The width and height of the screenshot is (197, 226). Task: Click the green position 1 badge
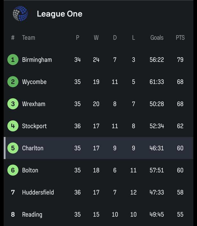[x=13, y=60]
